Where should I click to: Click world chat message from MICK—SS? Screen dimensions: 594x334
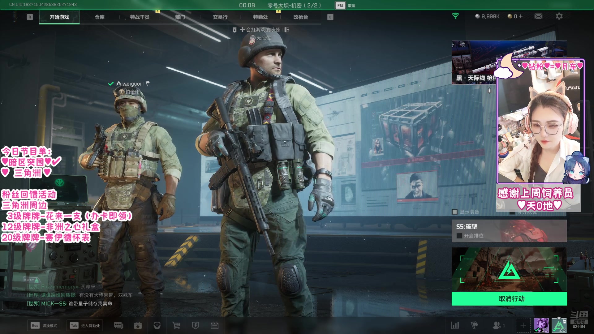(x=70, y=303)
